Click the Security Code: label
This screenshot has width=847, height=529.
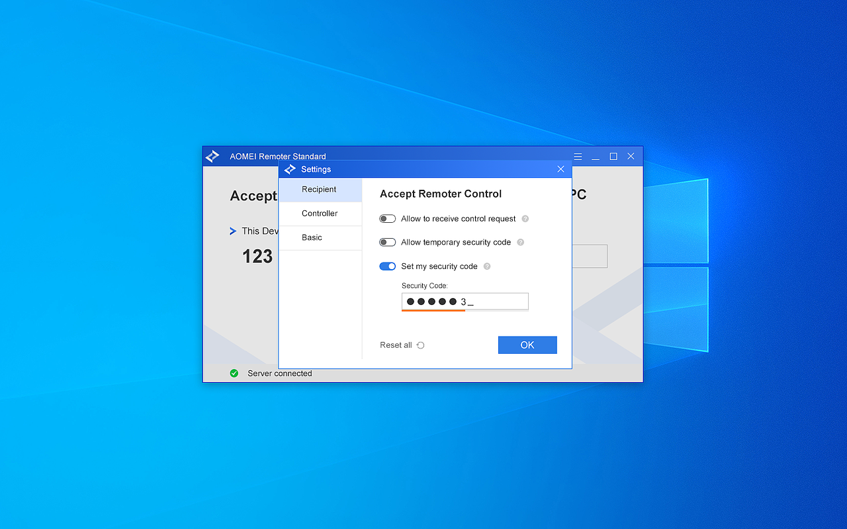pos(425,286)
